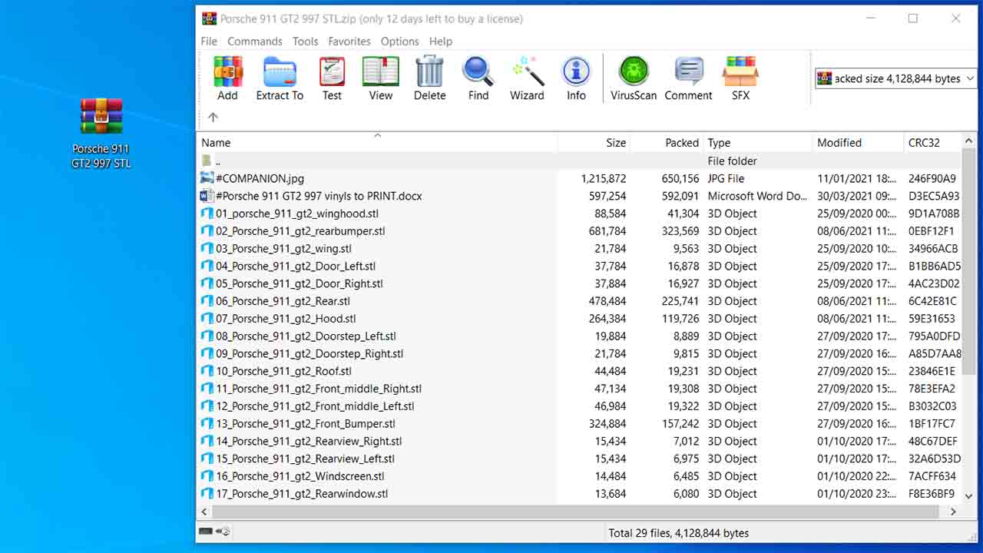Select 13_Porsche_911_gt2_Front_Bumper.stl
This screenshot has width=983, height=553.
[306, 426]
